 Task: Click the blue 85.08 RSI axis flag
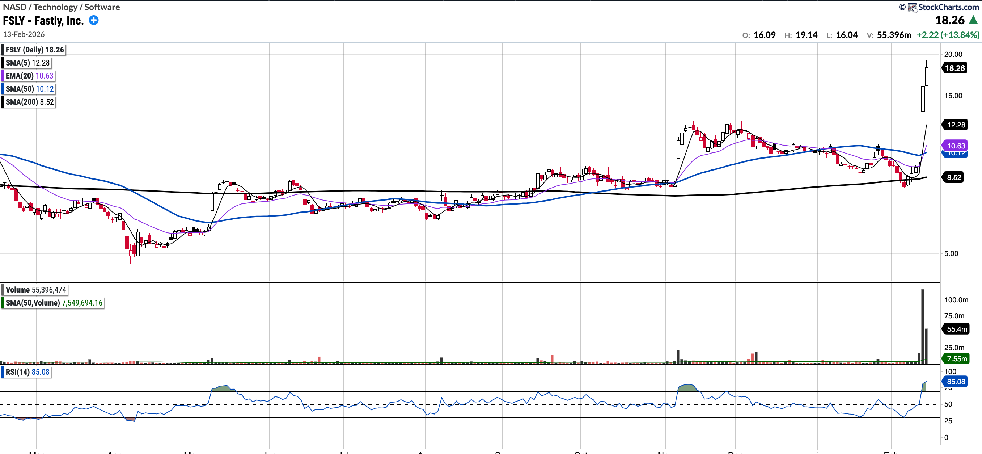coord(955,382)
